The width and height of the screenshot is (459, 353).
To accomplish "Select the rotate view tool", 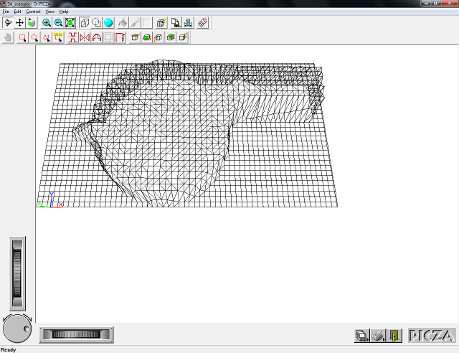I will click(x=8, y=23).
